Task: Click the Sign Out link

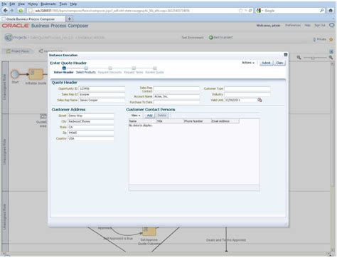Action: pos(320,25)
